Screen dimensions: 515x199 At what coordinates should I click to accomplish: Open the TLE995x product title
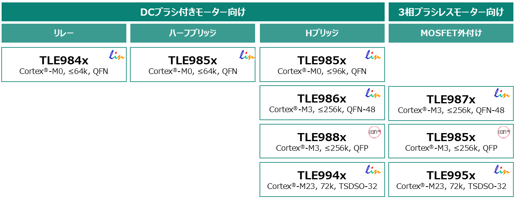point(451,175)
